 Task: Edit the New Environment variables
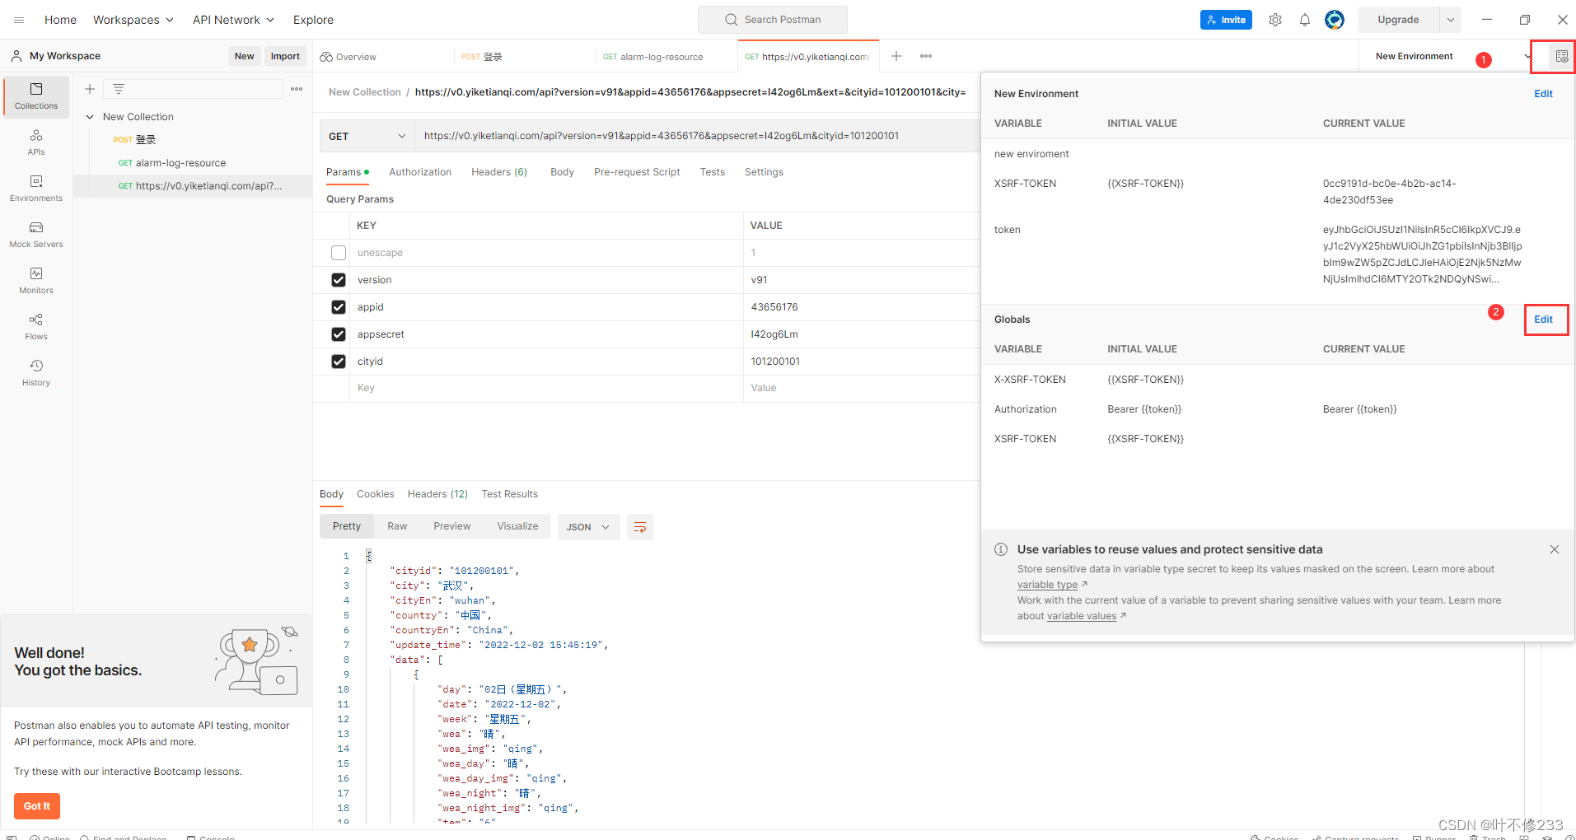point(1543,94)
